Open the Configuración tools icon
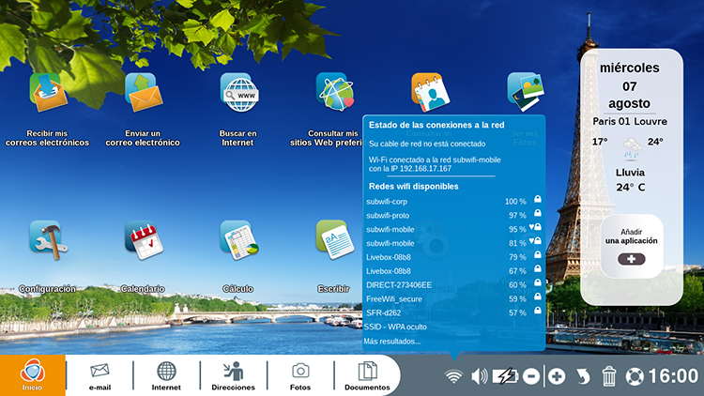 46,241
